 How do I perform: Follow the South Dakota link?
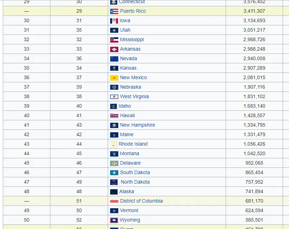[x=135, y=172]
